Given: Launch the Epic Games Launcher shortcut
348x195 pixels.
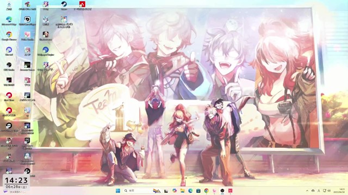Looking at the screenshot, I should coord(27,142).
